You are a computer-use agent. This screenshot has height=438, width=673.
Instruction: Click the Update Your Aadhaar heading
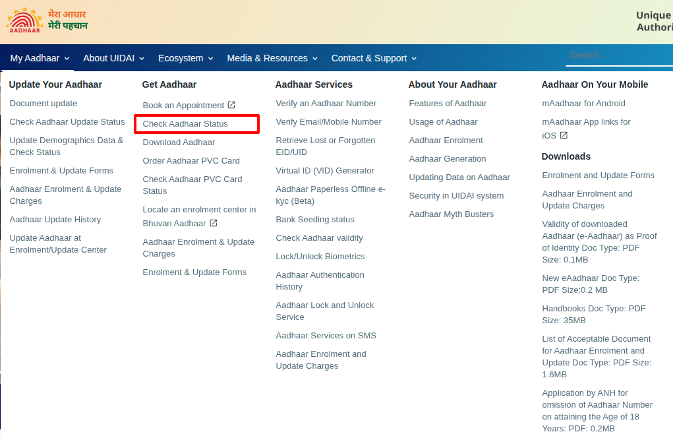[55, 84]
